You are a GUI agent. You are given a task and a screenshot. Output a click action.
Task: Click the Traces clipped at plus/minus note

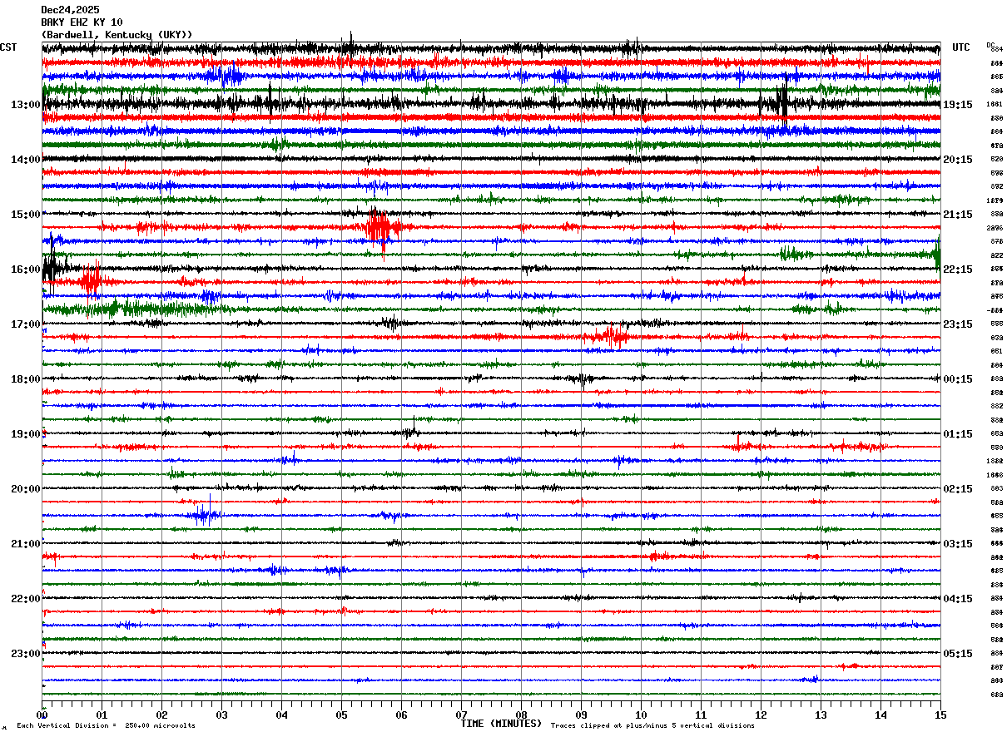(652, 725)
